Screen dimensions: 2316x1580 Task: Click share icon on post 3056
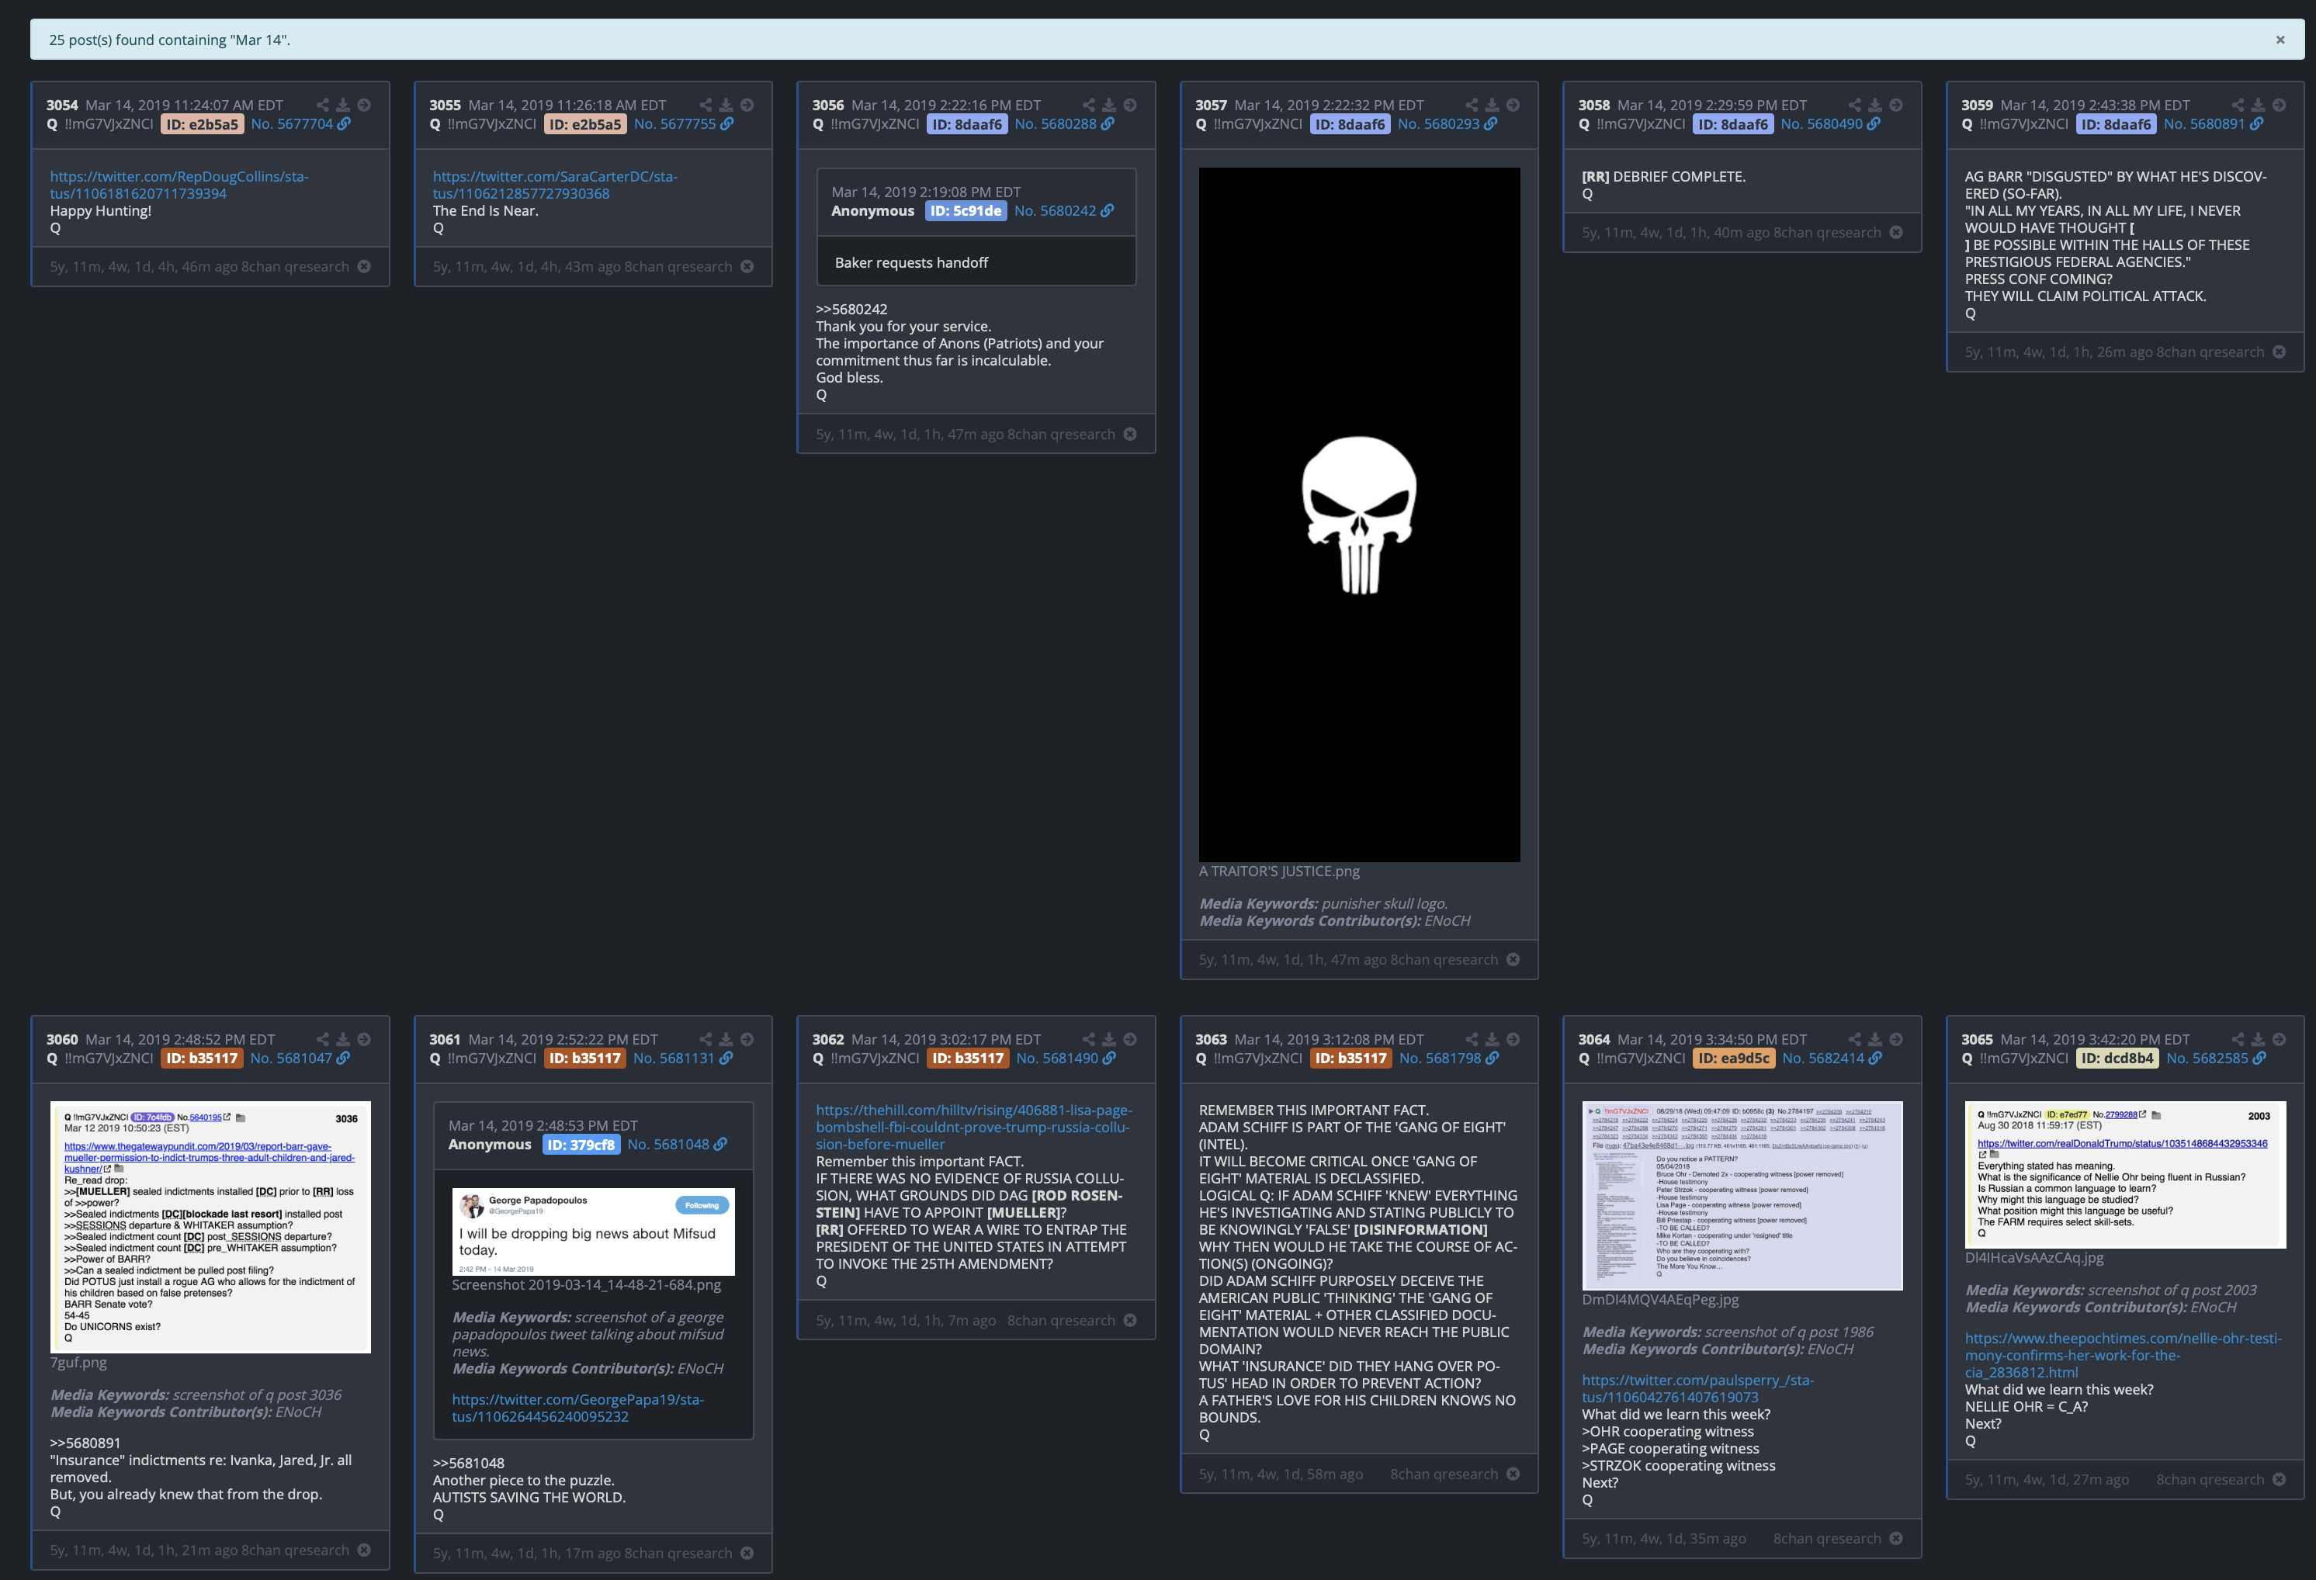click(x=1088, y=105)
